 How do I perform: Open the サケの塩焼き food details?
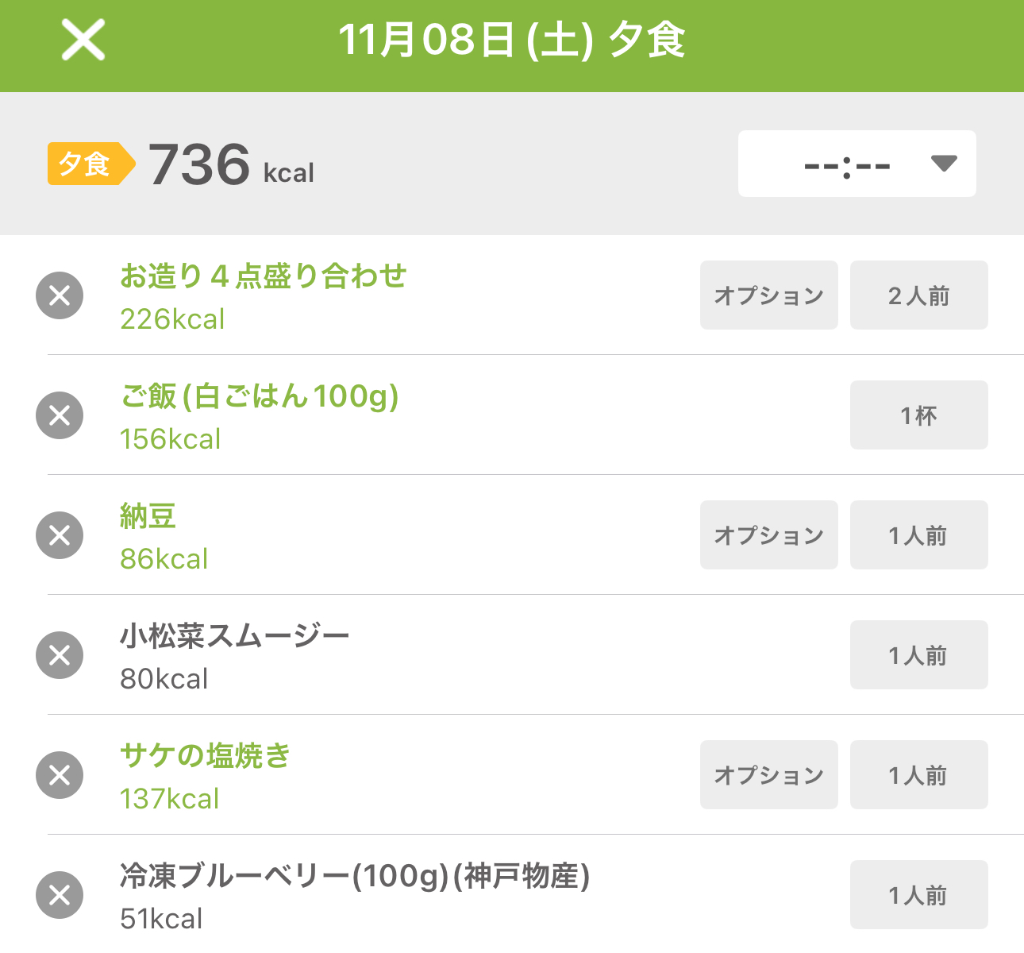(x=205, y=756)
